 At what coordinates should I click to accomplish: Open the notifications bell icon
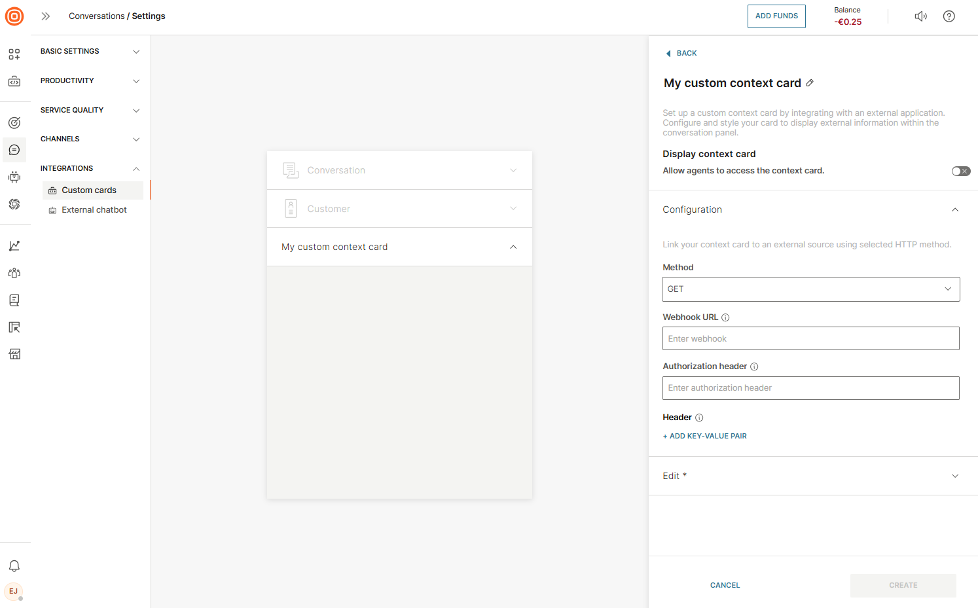14,566
